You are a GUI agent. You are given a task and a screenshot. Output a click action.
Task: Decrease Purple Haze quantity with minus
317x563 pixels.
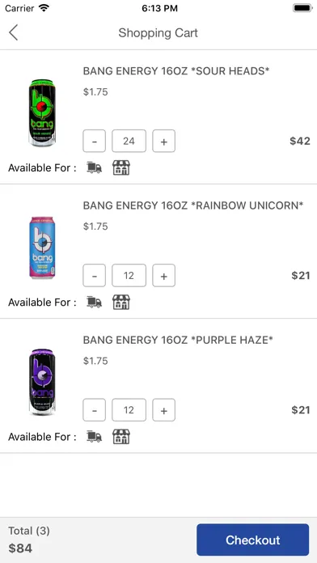(95, 409)
